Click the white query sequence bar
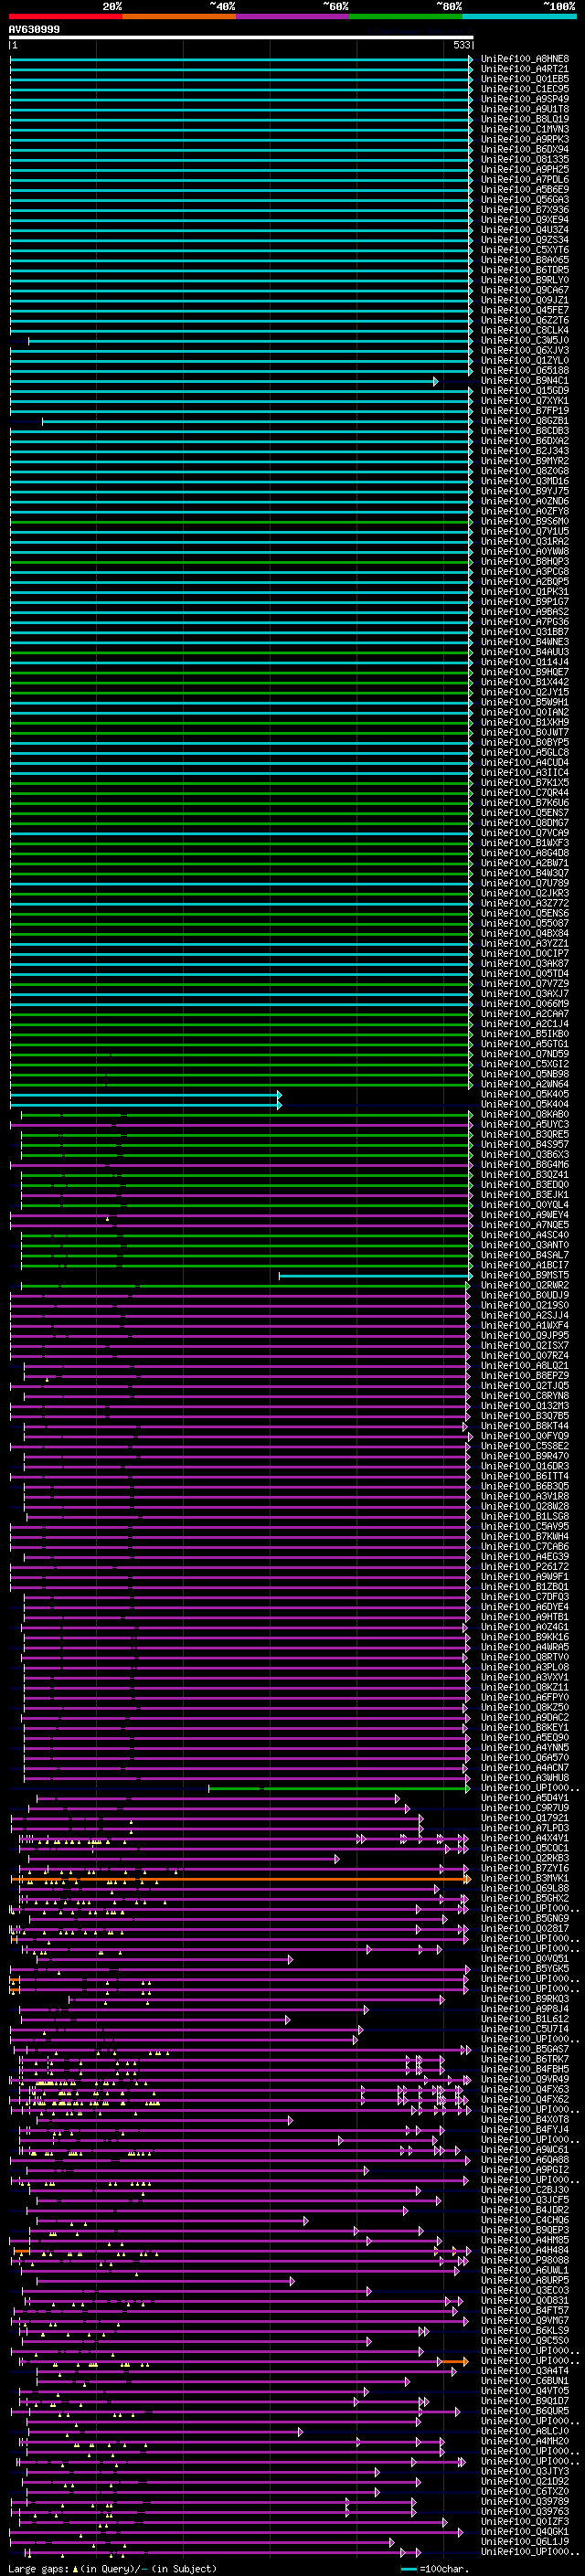585x2576 pixels. point(241,38)
